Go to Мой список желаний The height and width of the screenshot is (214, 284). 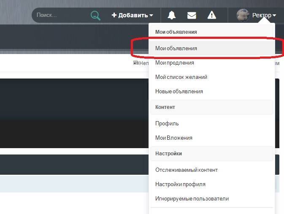181,77
